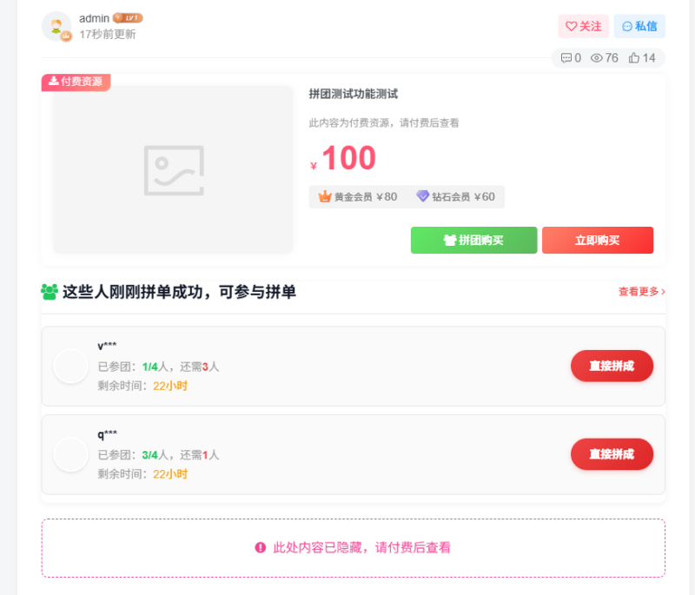Click the heart icon inside 关注 button
Screen dimensions: 695x595
pos(573,26)
